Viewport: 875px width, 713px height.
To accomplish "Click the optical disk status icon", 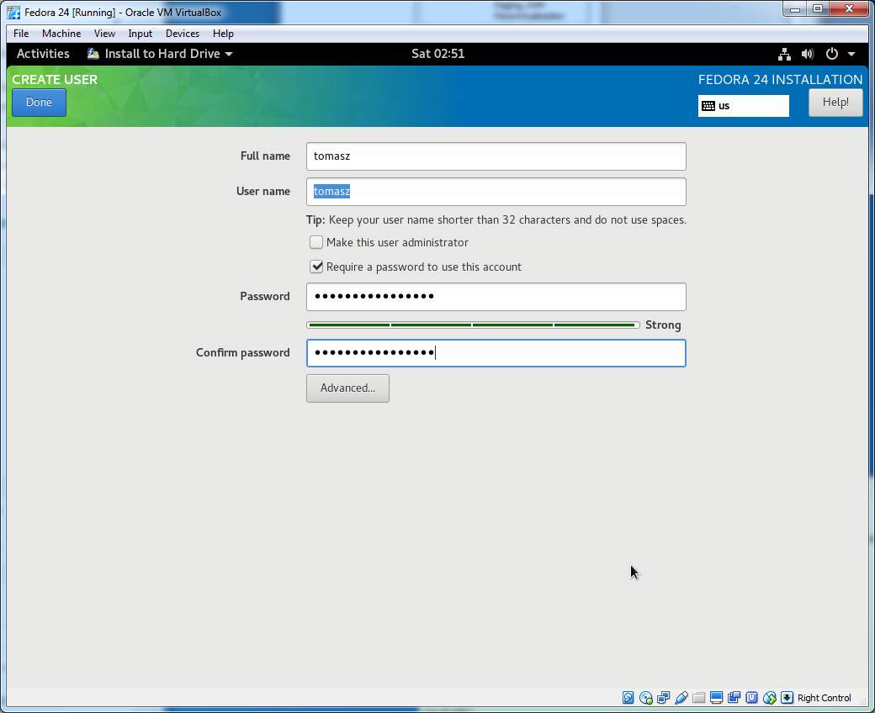I will coord(645,697).
